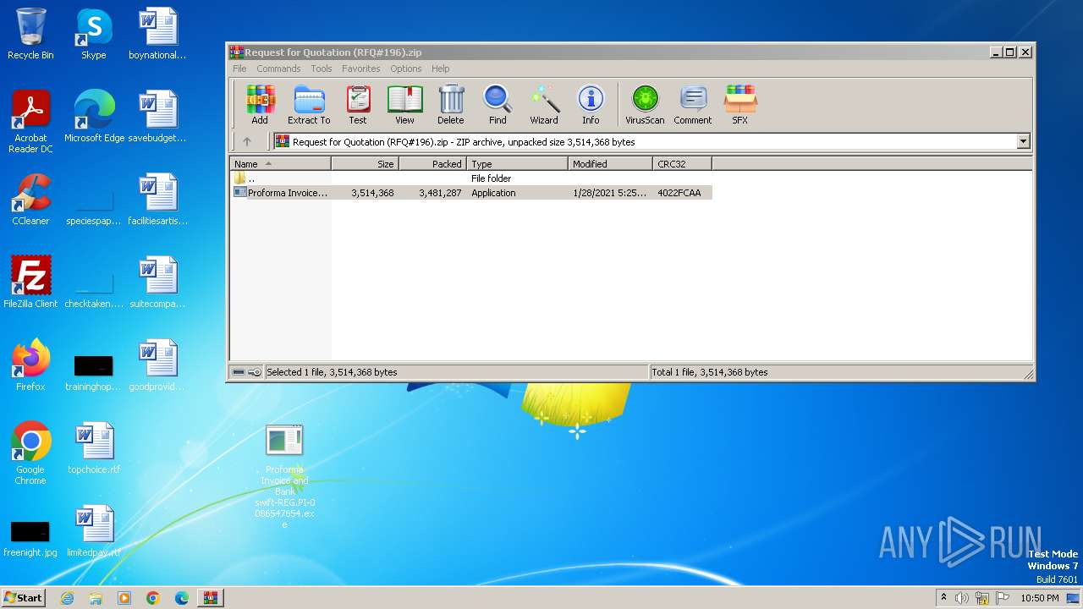The width and height of the screenshot is (1083, 609).
Task: Click the drive icon in WinRAR status bar
Action: 239,372
